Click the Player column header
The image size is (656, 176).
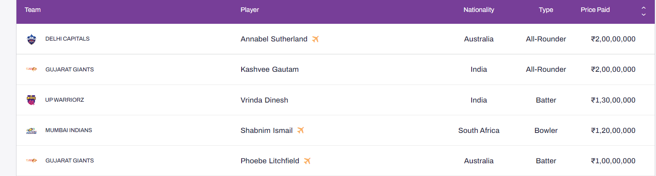(250, 10)
